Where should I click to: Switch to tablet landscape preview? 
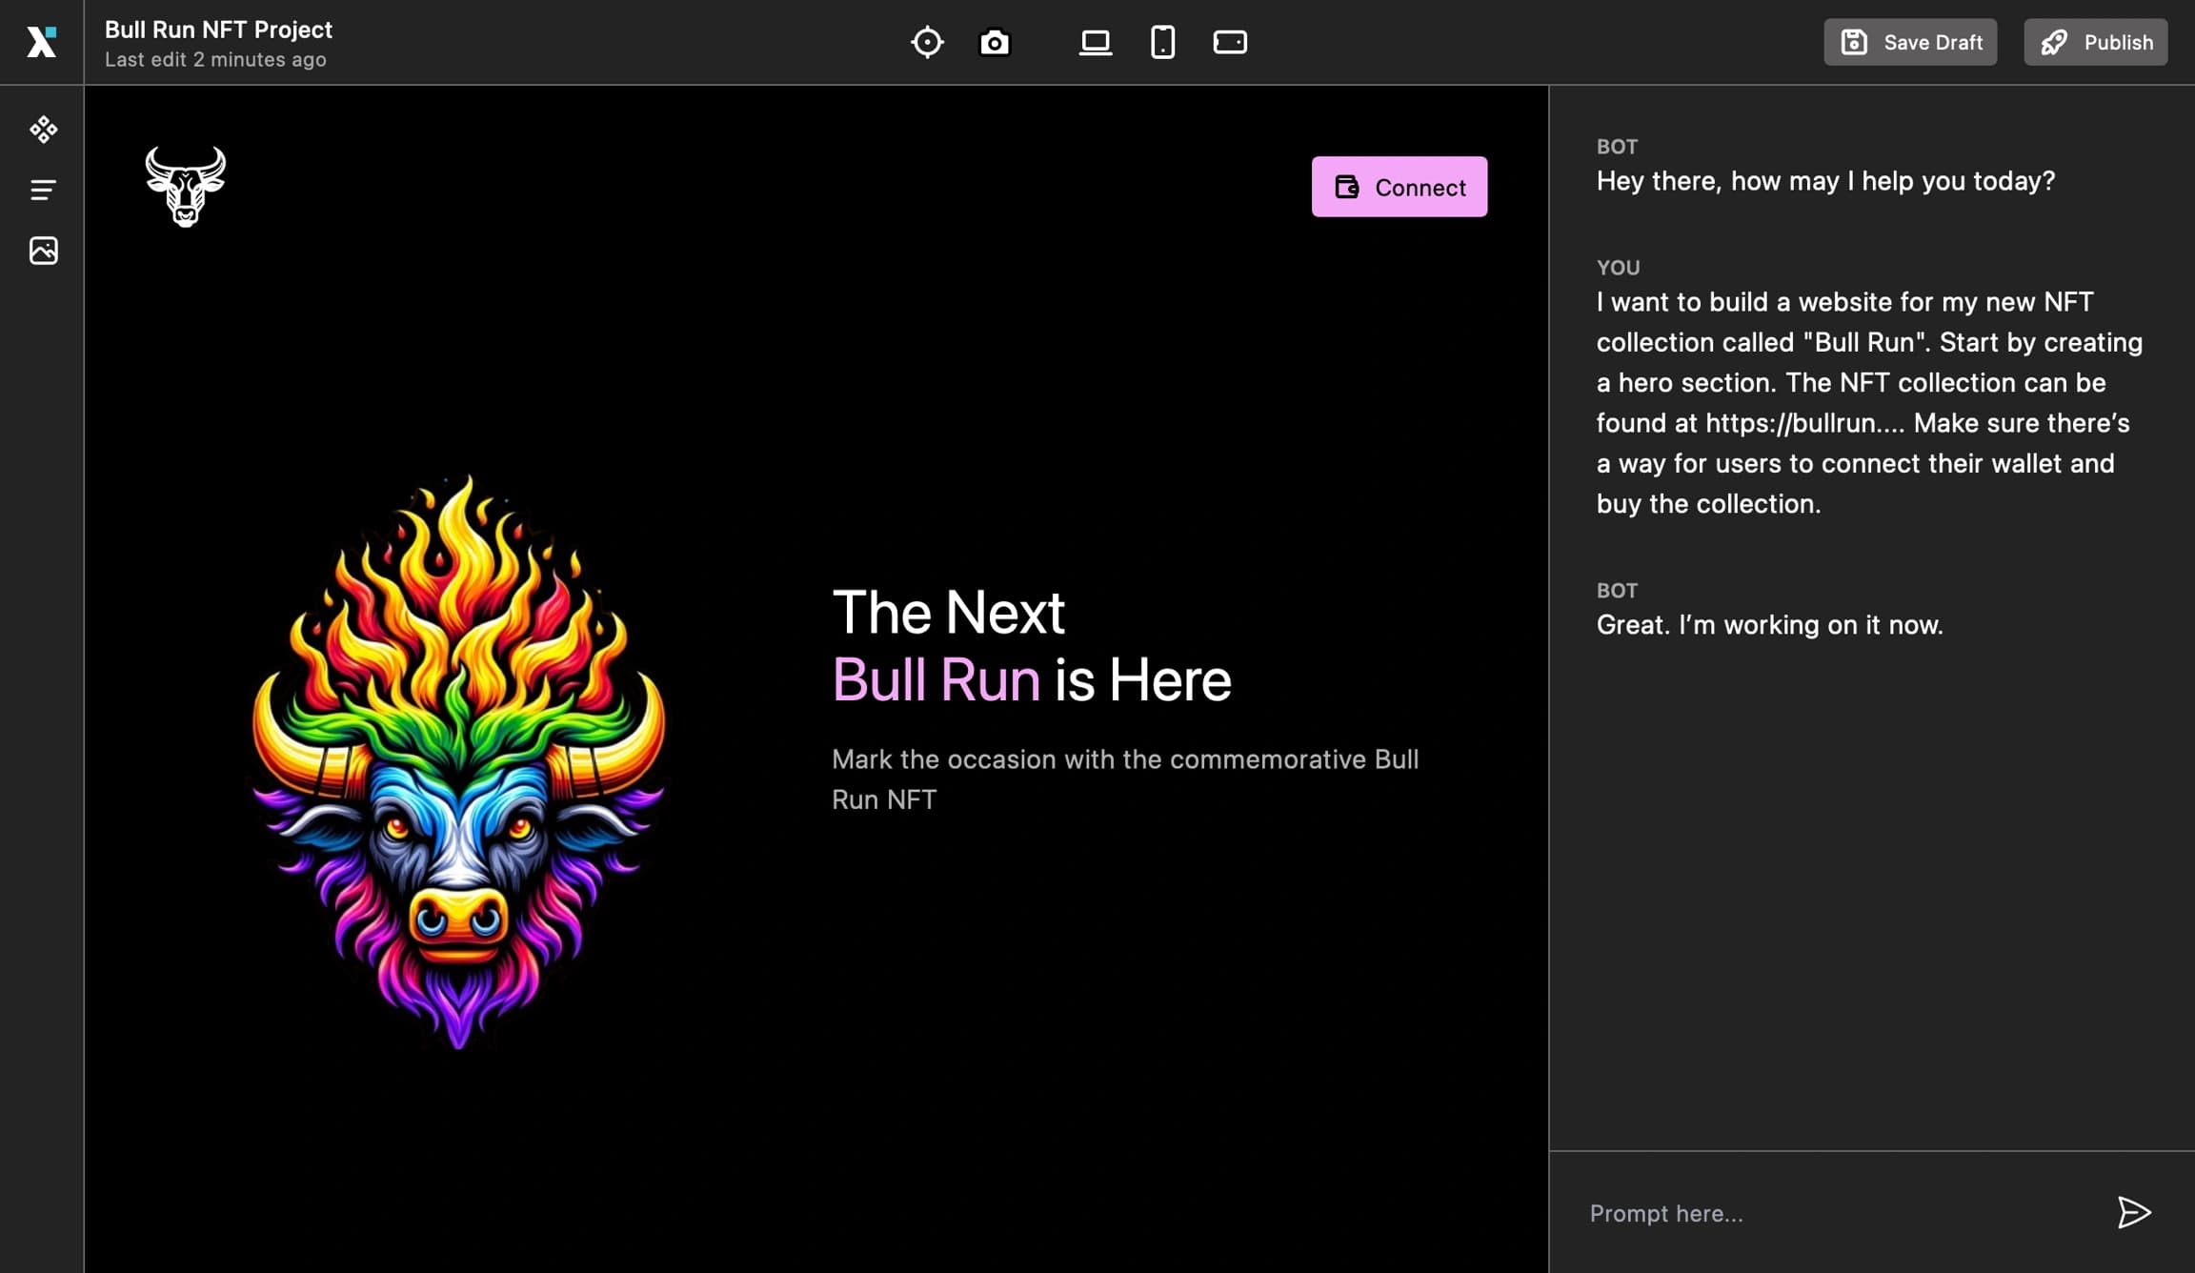[x=1230, y=42]
